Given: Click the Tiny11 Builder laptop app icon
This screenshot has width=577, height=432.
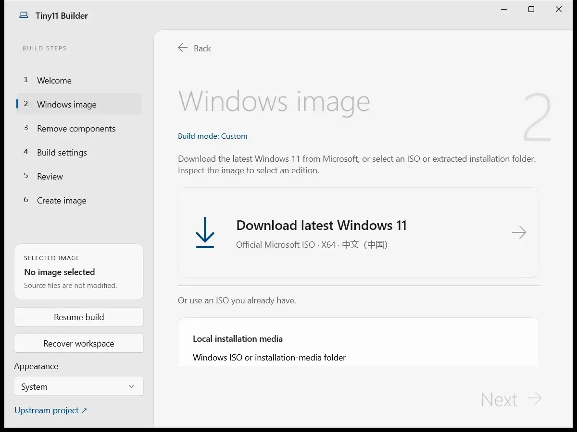Looking at the screenshot, I should (24, 15).
